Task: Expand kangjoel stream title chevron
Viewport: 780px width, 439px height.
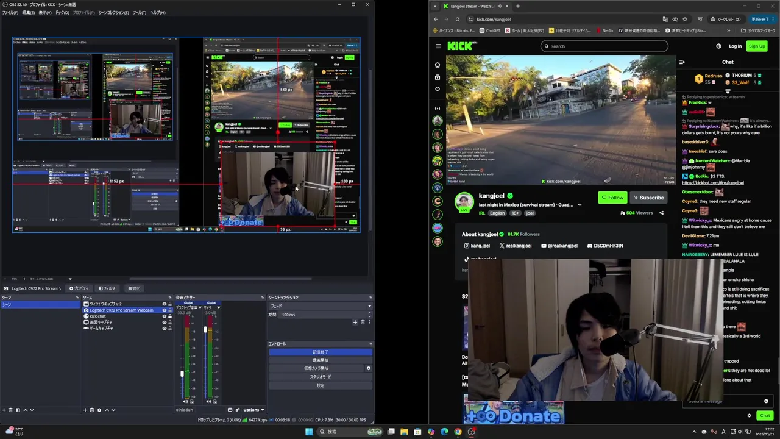Action: [x=580, y=205]
